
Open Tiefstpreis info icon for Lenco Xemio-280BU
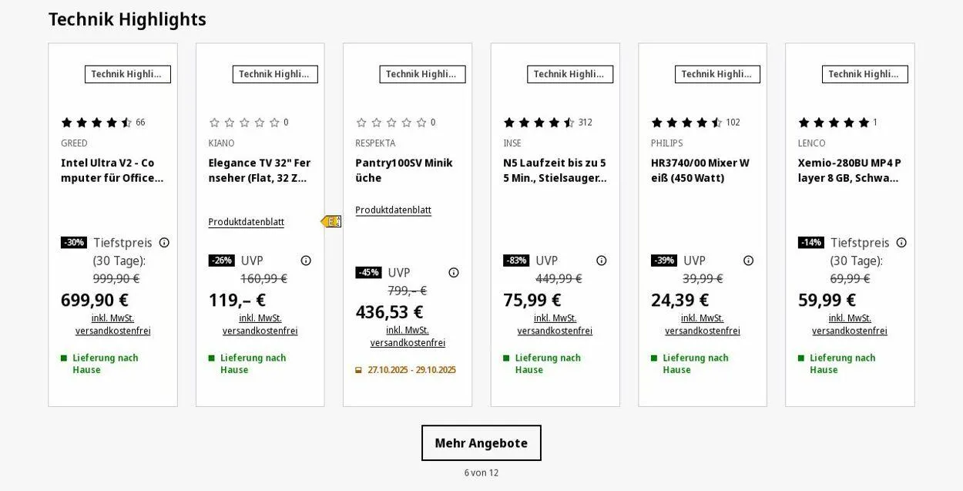click(x=901, y=243)
